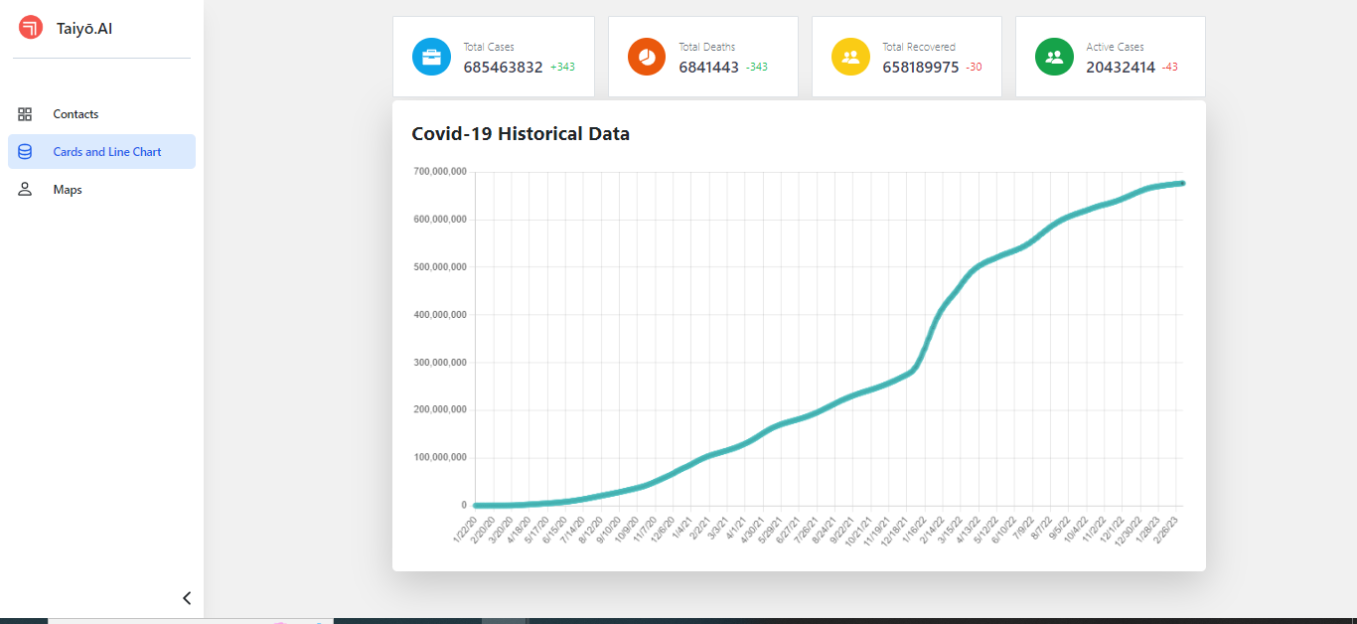This screenshot has height=624, width=1357.
Task: Click the blue briefcase icon on Total Cases card
Action: 431,57
